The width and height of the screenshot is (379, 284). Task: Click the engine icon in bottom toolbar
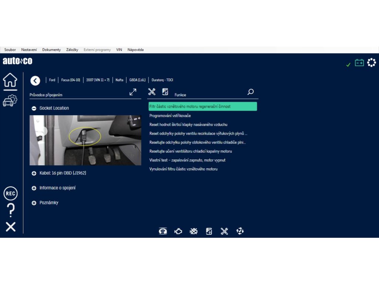coord(178,231)
